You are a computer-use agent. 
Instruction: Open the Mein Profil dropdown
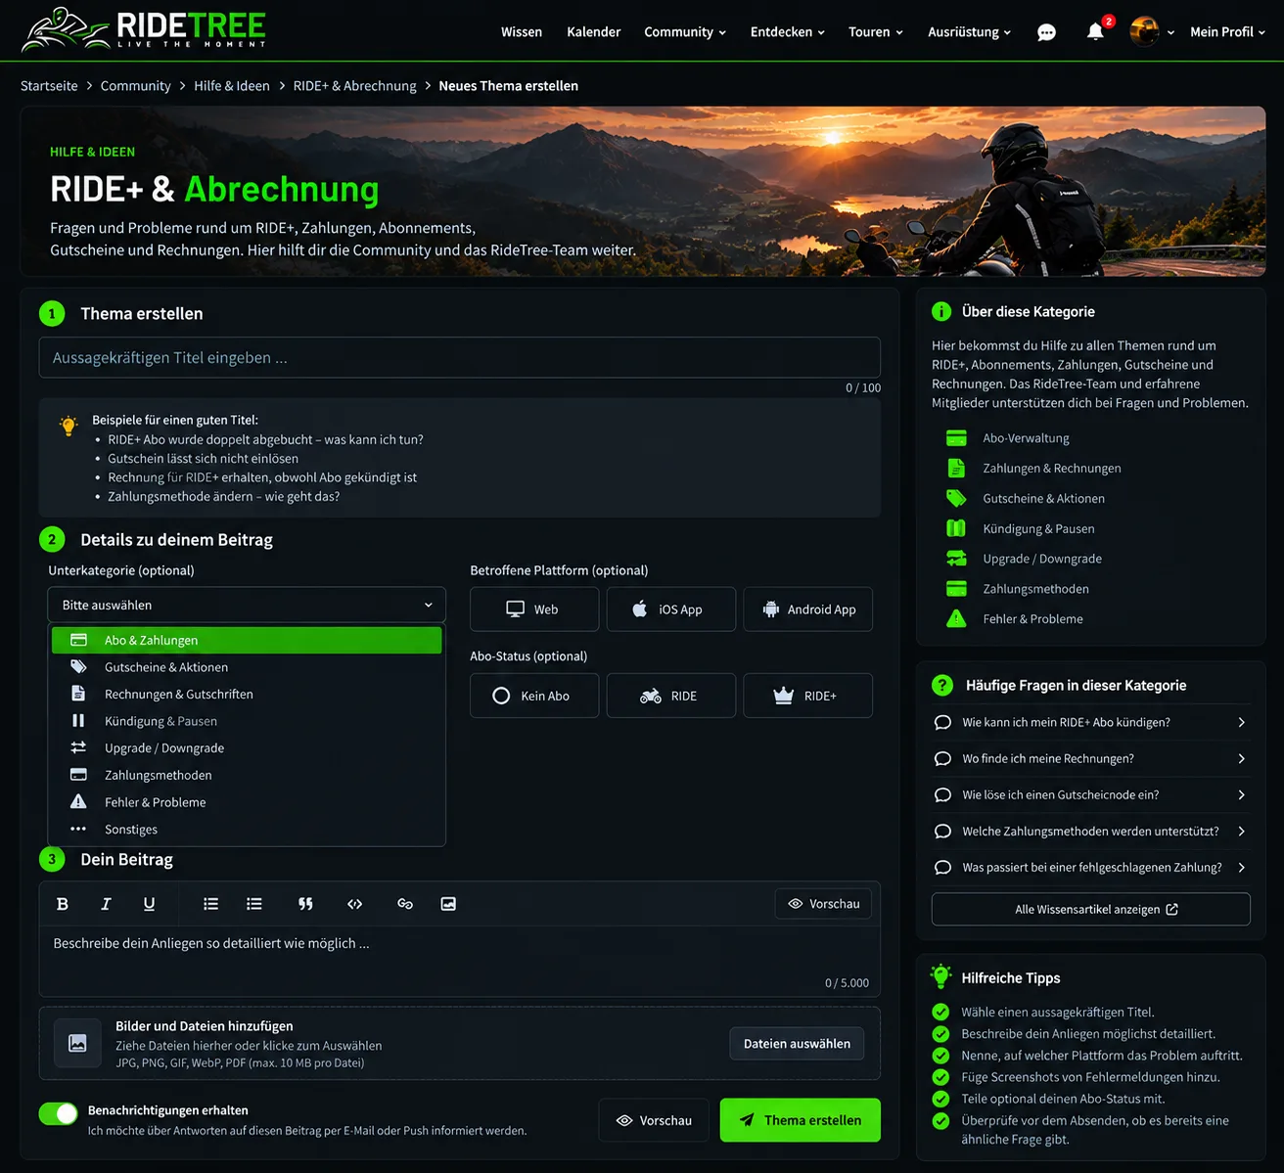[1227, 32]
